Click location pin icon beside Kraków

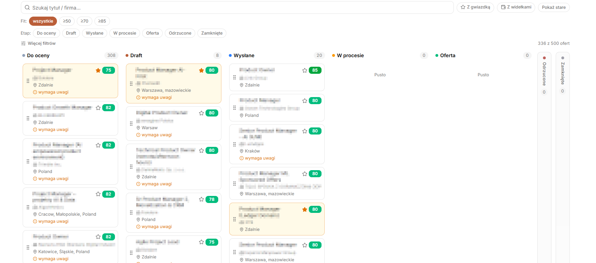click(x=242, y=151)
